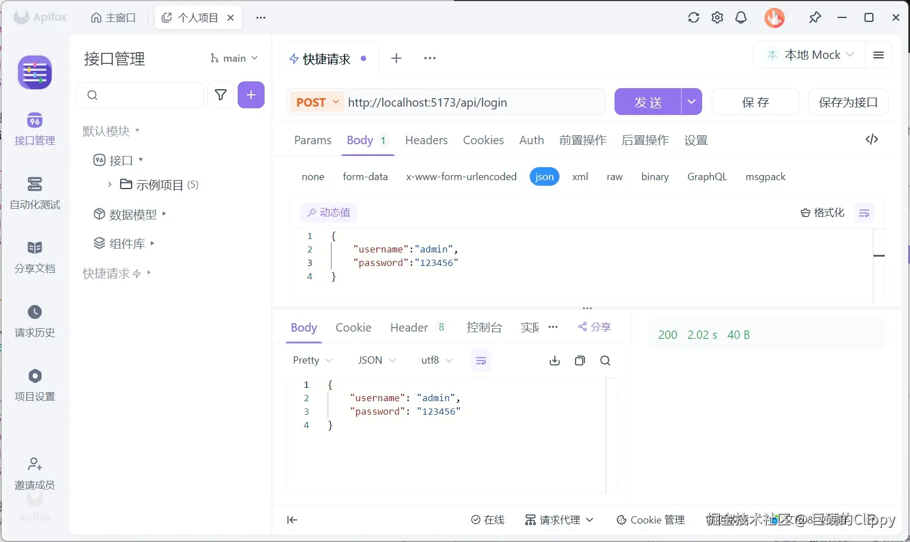Click the 发送 send button
The height and width of the screenshot is (542, 910).
[649, 102]
